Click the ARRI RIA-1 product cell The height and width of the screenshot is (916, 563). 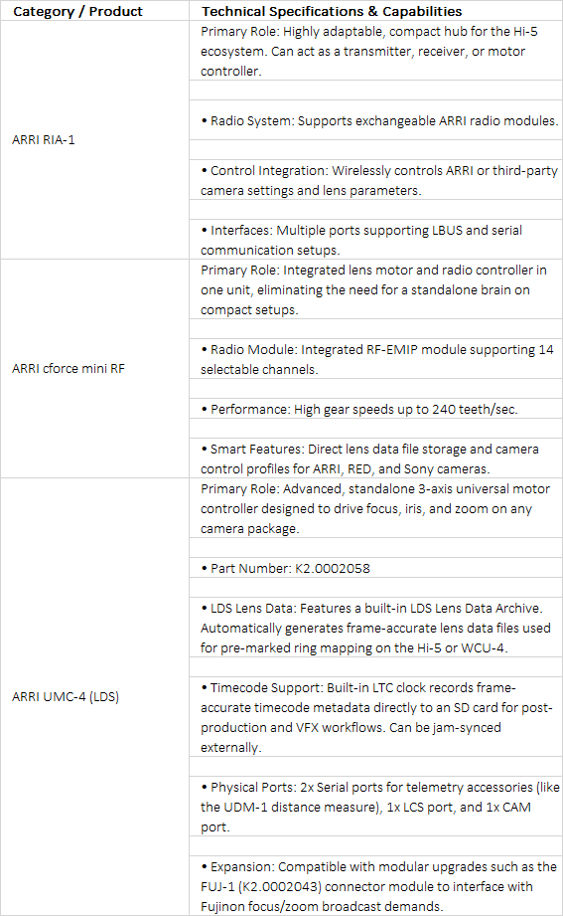point(94,139)
